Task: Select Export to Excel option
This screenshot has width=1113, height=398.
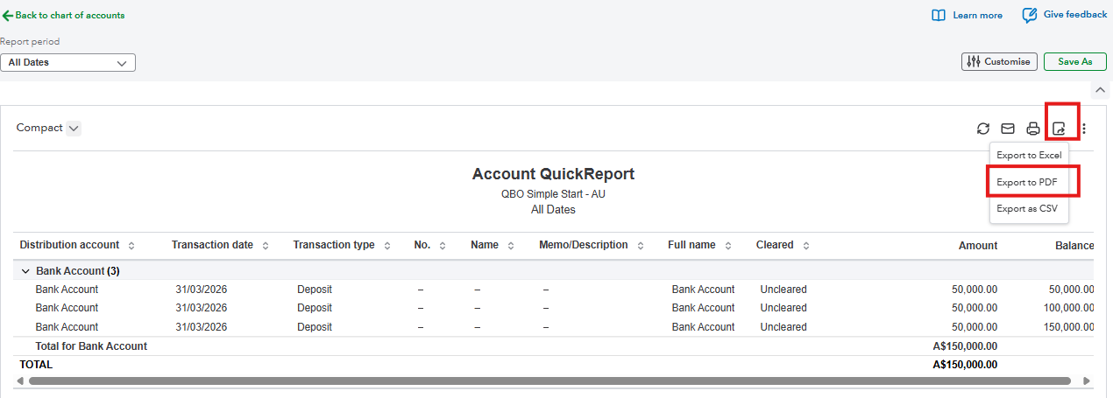Action: 1029,155
